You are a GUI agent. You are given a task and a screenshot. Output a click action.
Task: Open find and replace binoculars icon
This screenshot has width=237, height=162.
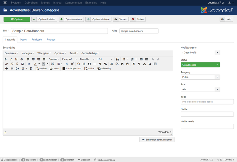click(x=117, y=59)
